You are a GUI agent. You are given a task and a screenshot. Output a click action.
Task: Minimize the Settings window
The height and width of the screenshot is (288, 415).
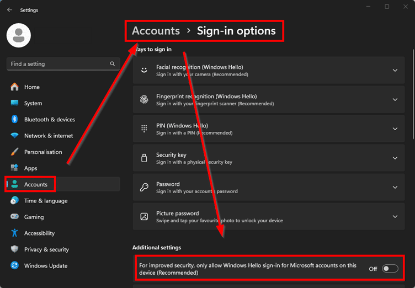(368, 7)
